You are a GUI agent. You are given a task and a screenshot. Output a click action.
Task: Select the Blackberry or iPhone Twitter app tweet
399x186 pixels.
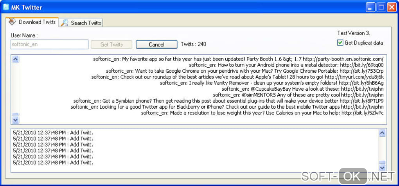click(227, 107)
